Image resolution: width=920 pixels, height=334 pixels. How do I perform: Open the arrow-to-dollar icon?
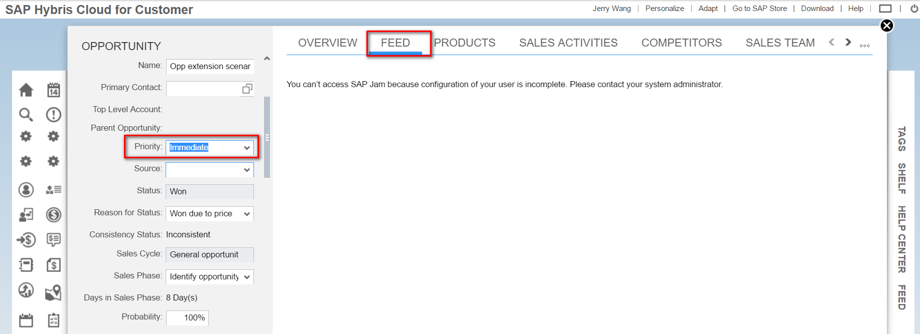26,240
